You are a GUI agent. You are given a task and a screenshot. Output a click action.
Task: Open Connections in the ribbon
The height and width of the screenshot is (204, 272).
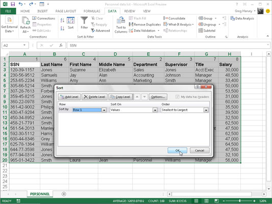44,18
